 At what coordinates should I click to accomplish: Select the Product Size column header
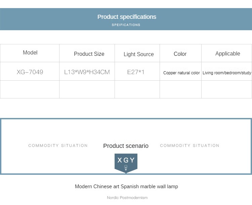tap(89, 54)
